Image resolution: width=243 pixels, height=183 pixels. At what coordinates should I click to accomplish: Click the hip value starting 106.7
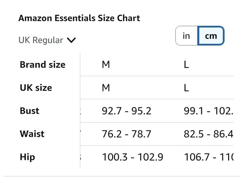pos(209,157)
